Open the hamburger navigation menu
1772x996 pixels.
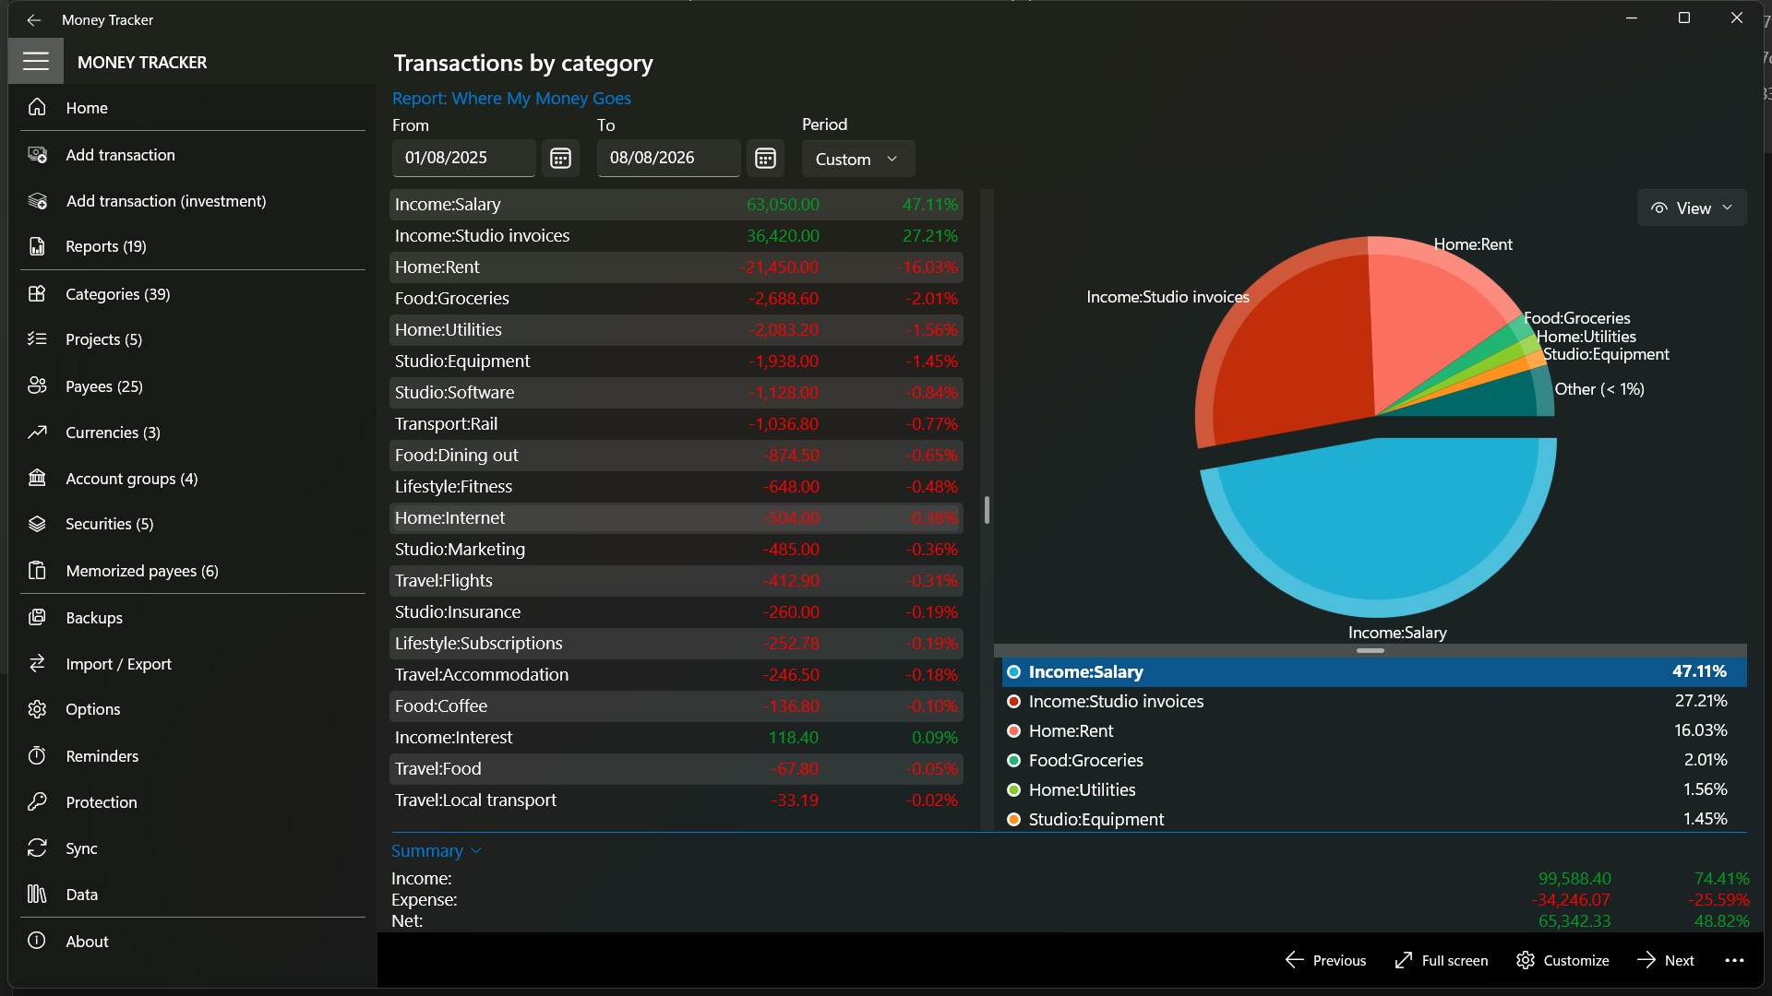pyautogui.click(x=36, y=62)
